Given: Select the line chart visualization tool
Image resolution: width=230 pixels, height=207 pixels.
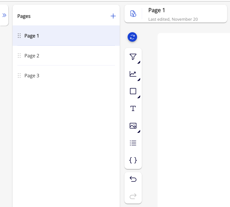Looking at the screenshot, I should pos(133,74).
